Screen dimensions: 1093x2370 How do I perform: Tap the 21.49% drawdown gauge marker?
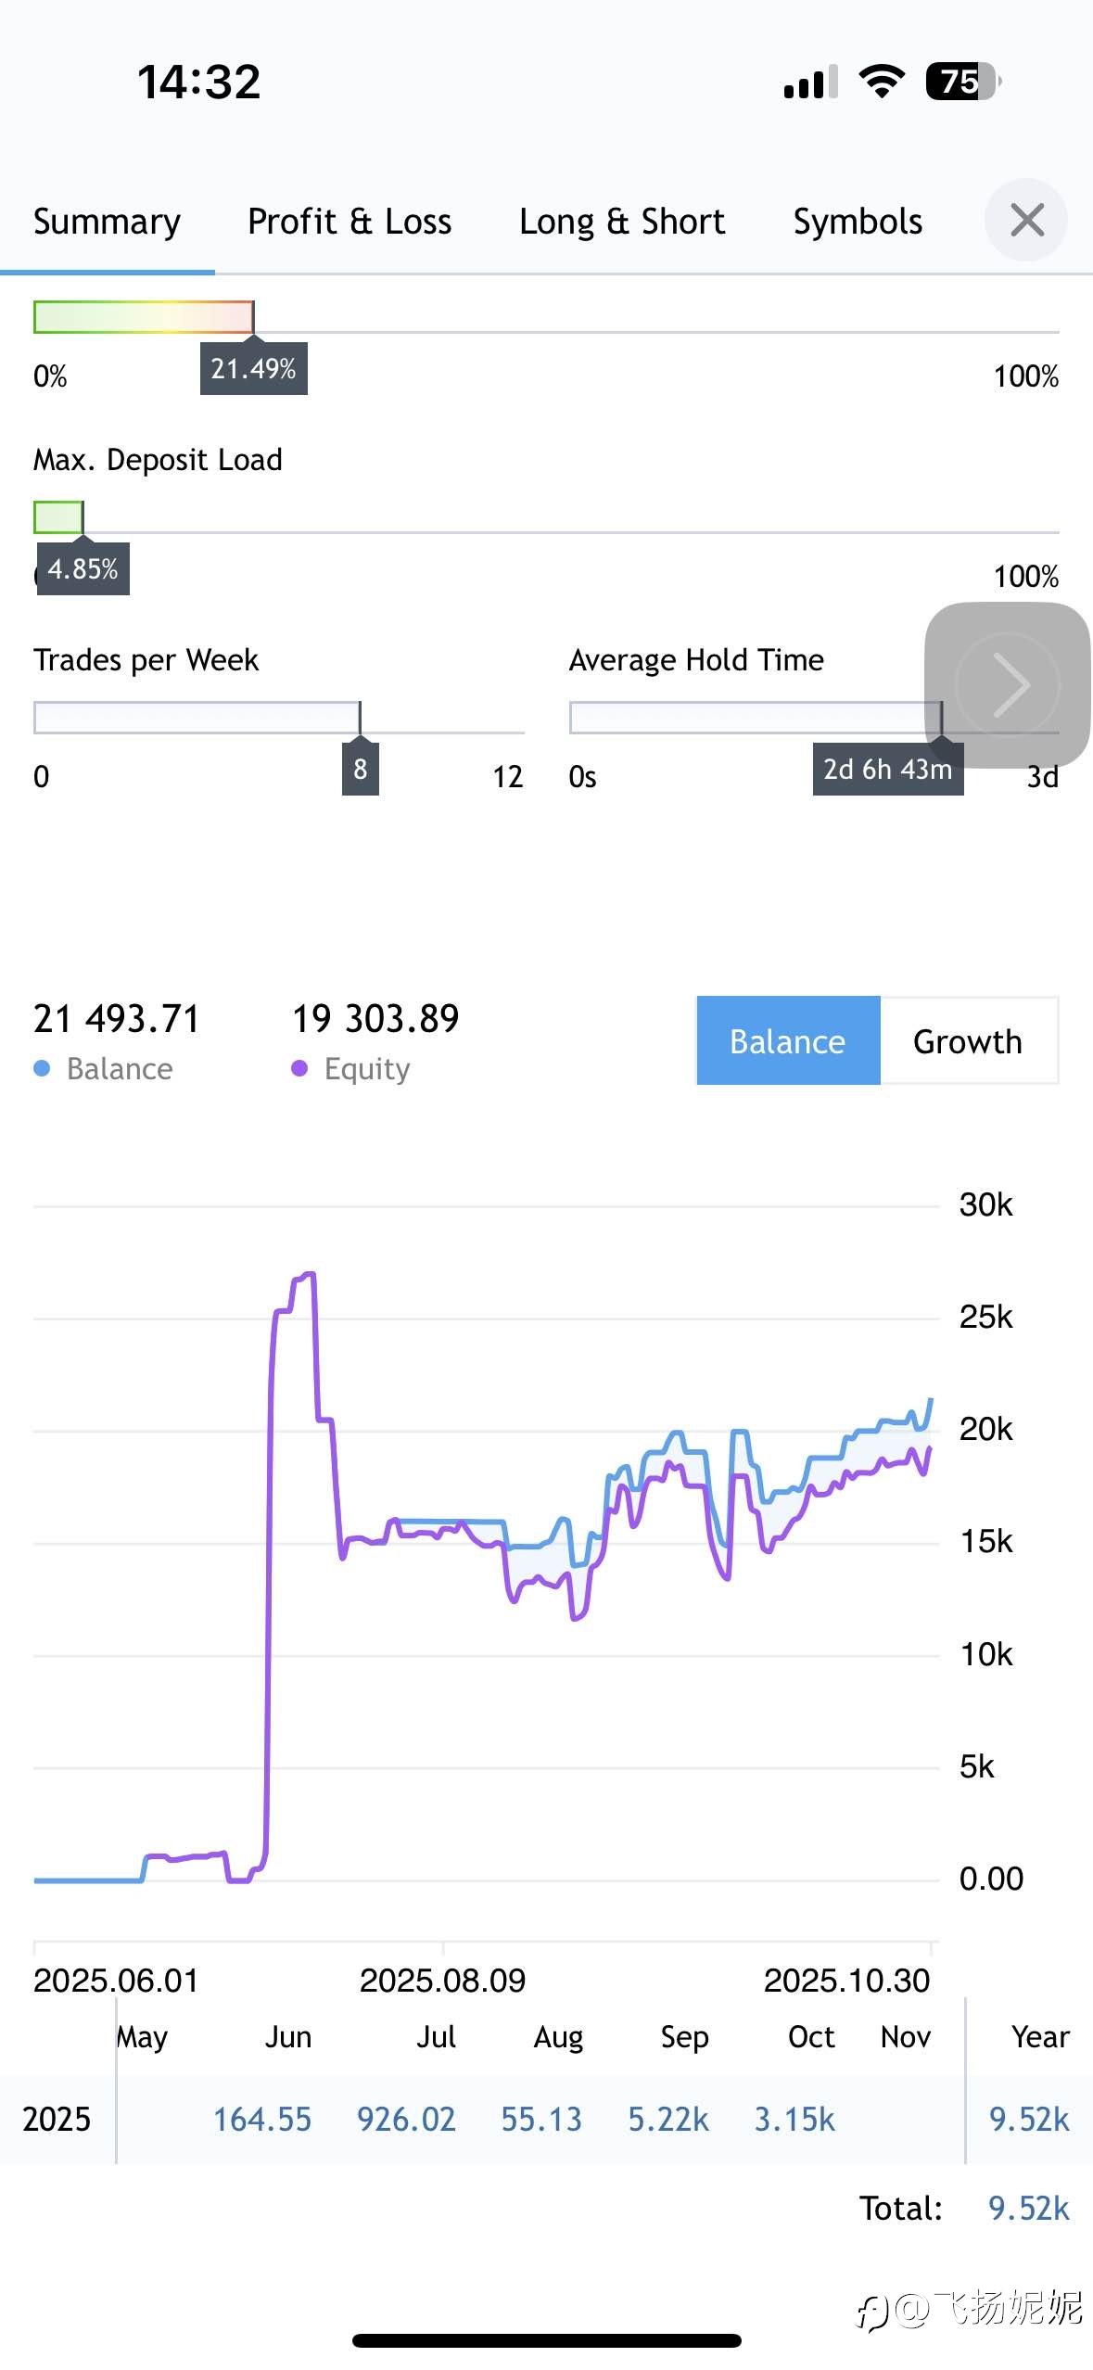[253, 369]
